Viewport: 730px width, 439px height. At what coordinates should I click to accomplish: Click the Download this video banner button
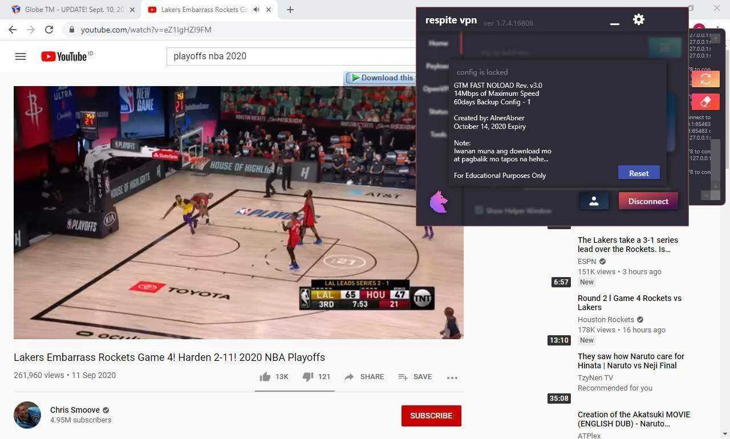pyautogui.click(x=380, y=78)
